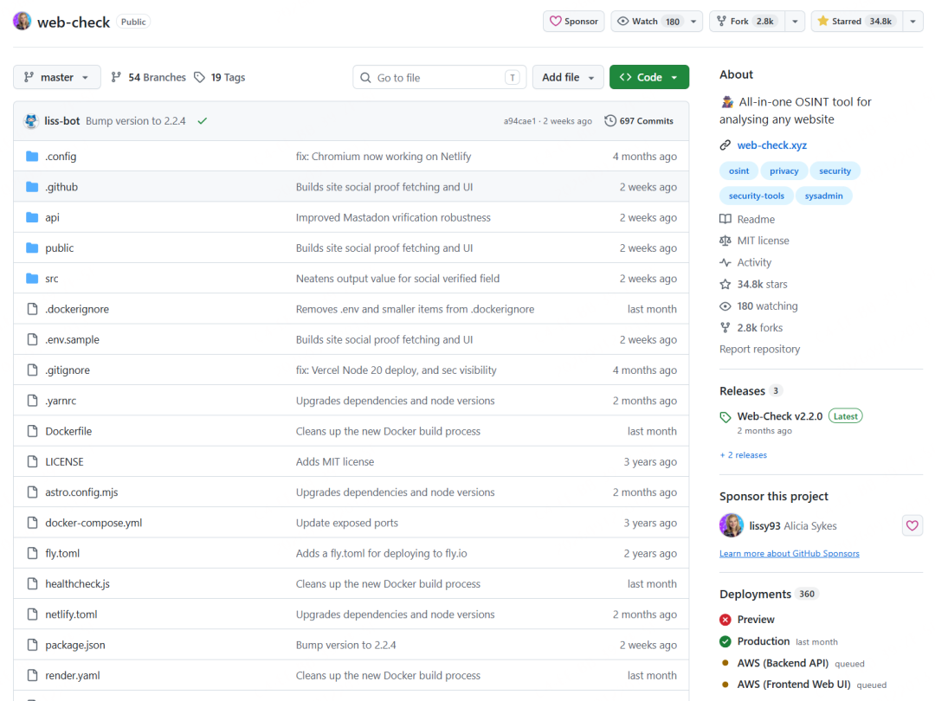Open the .config folder icon
Viewport: 935px width, 701px height.
coord(32,156)
